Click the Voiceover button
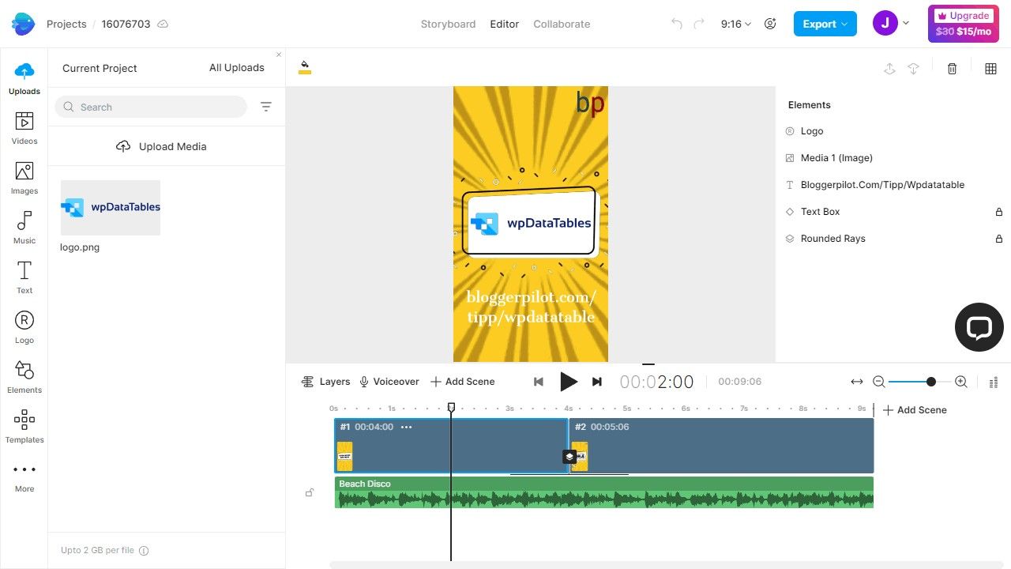This screenshot has width=1011, height=569. tap(389, 382)
